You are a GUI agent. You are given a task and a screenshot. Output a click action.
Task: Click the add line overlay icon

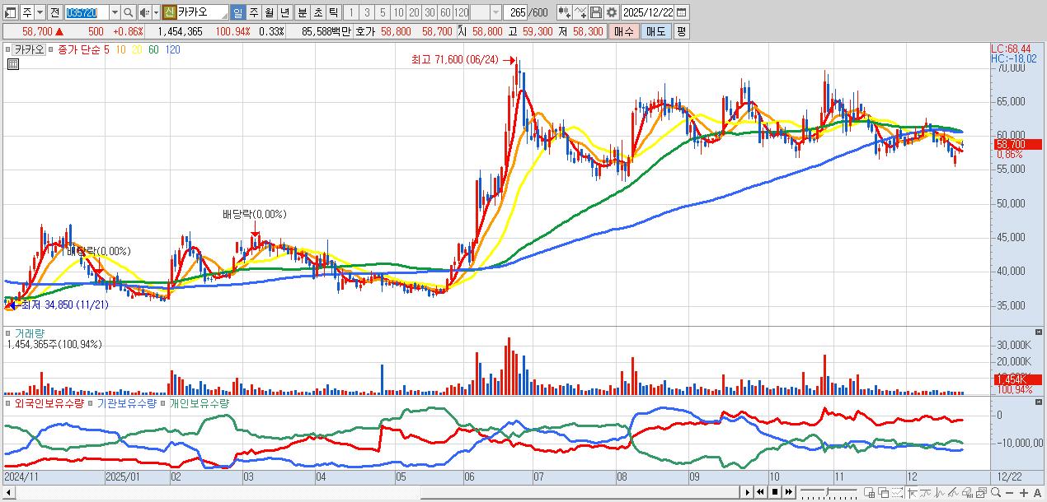coord(580,12)
